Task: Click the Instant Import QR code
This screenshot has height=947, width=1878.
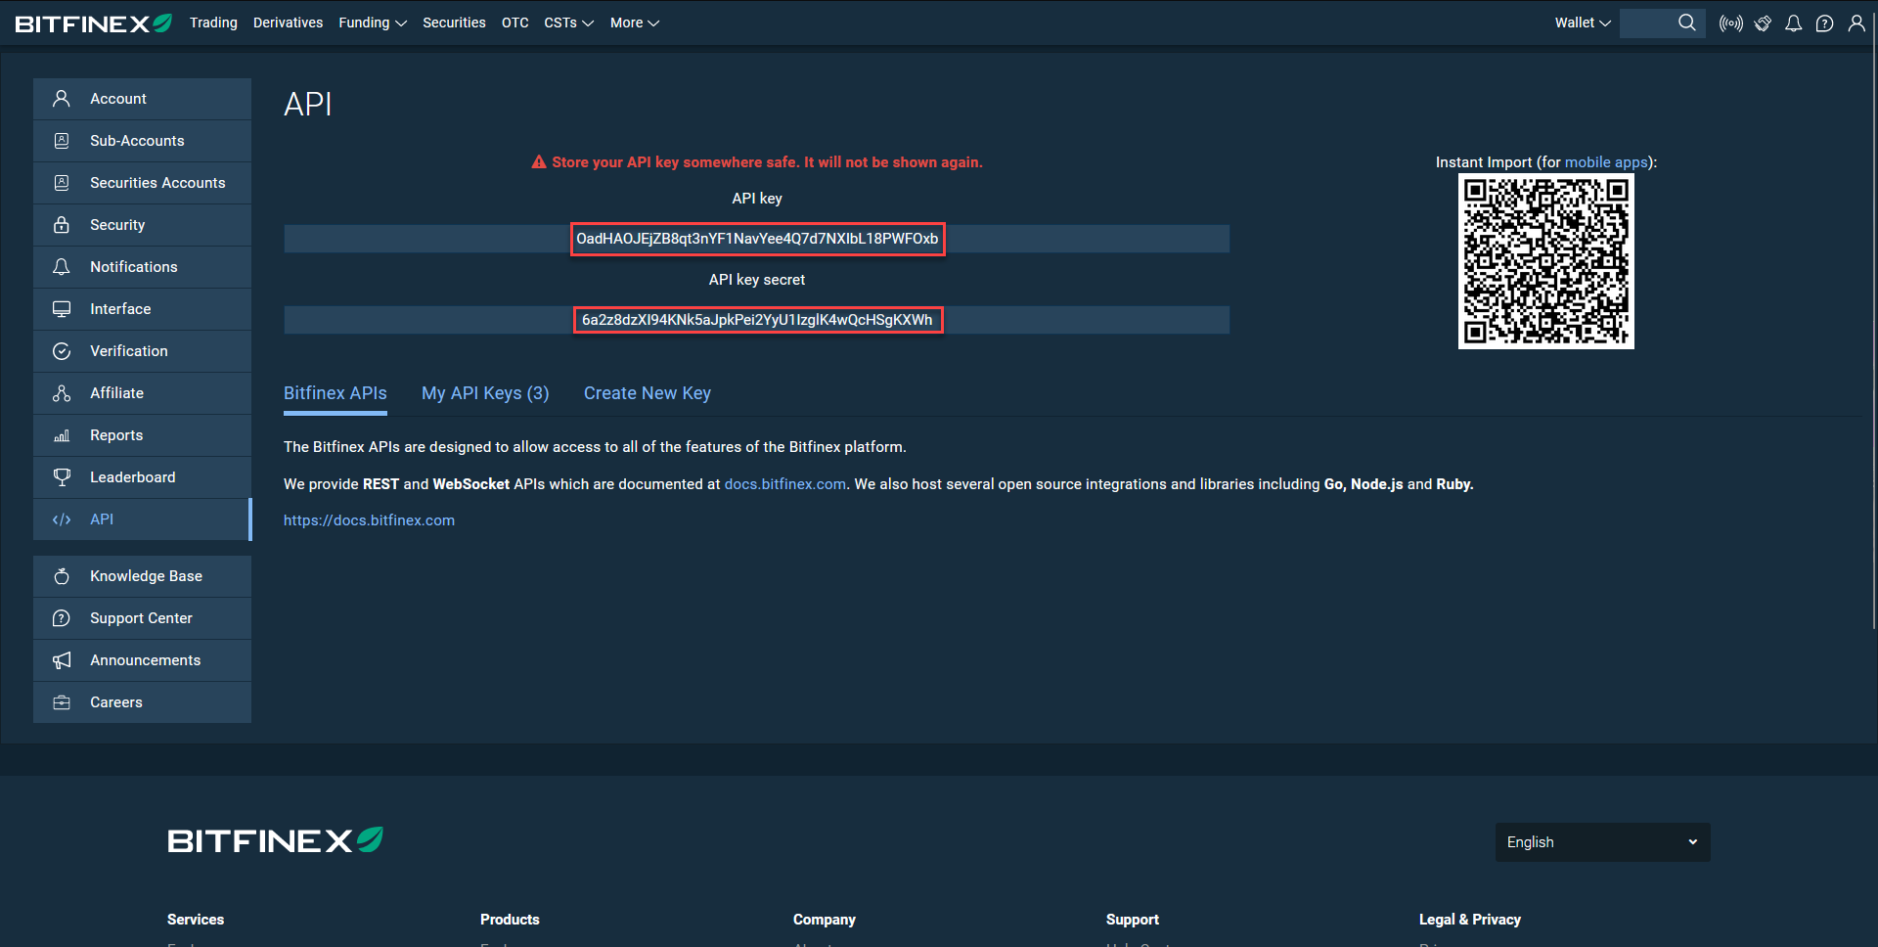Action: [x=1545, y=261]
